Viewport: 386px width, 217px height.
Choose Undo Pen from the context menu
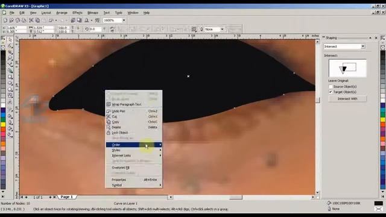pos(134,111)
